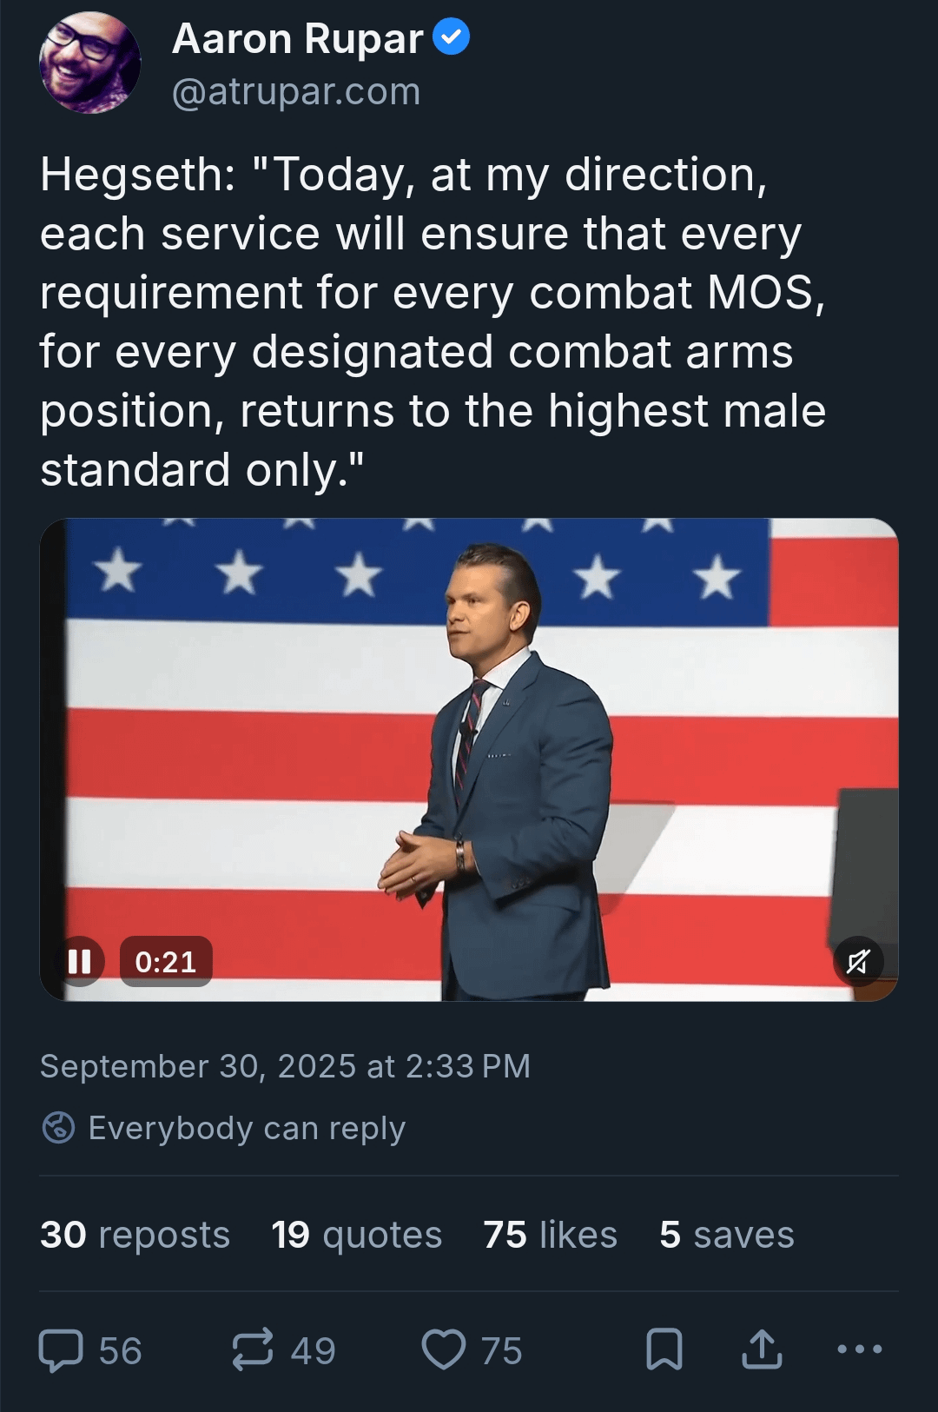This screenshot has height=1412, width=938.
Task: Save the post with the bookmark icon
Action: (664, 1349)
